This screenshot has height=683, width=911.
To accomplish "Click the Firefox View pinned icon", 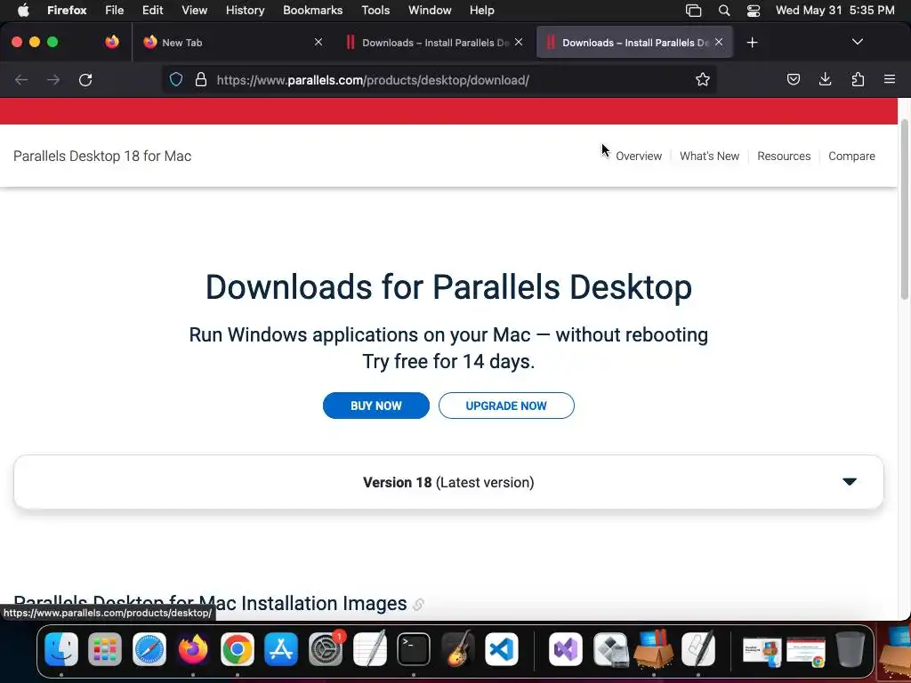I will (111, 42).
